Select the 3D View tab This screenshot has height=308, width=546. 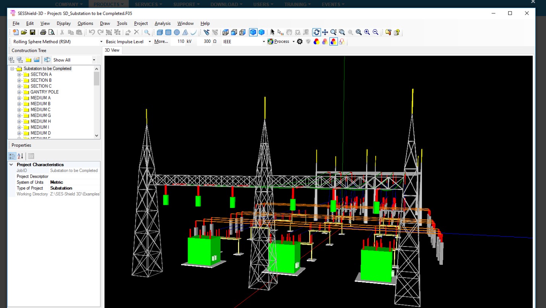click(112, 50)
